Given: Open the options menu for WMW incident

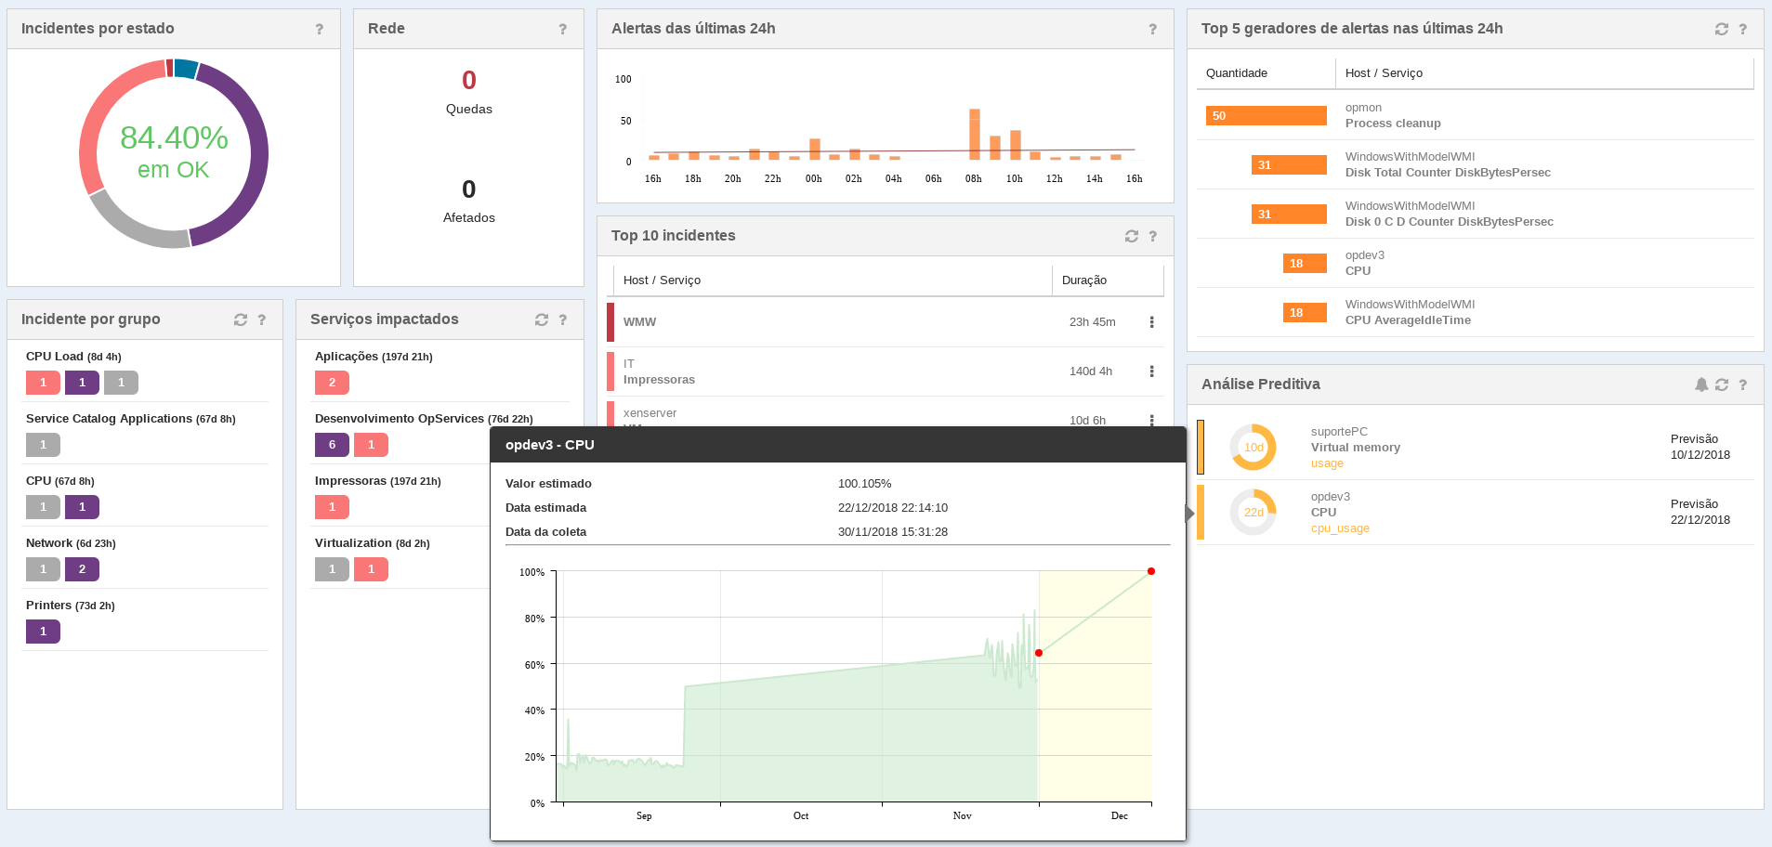Looking at the screenshot, I should (x=1152, y=322).
